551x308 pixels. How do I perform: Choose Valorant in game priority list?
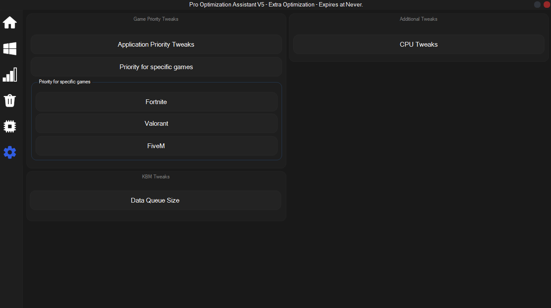[x=156, y=124]
